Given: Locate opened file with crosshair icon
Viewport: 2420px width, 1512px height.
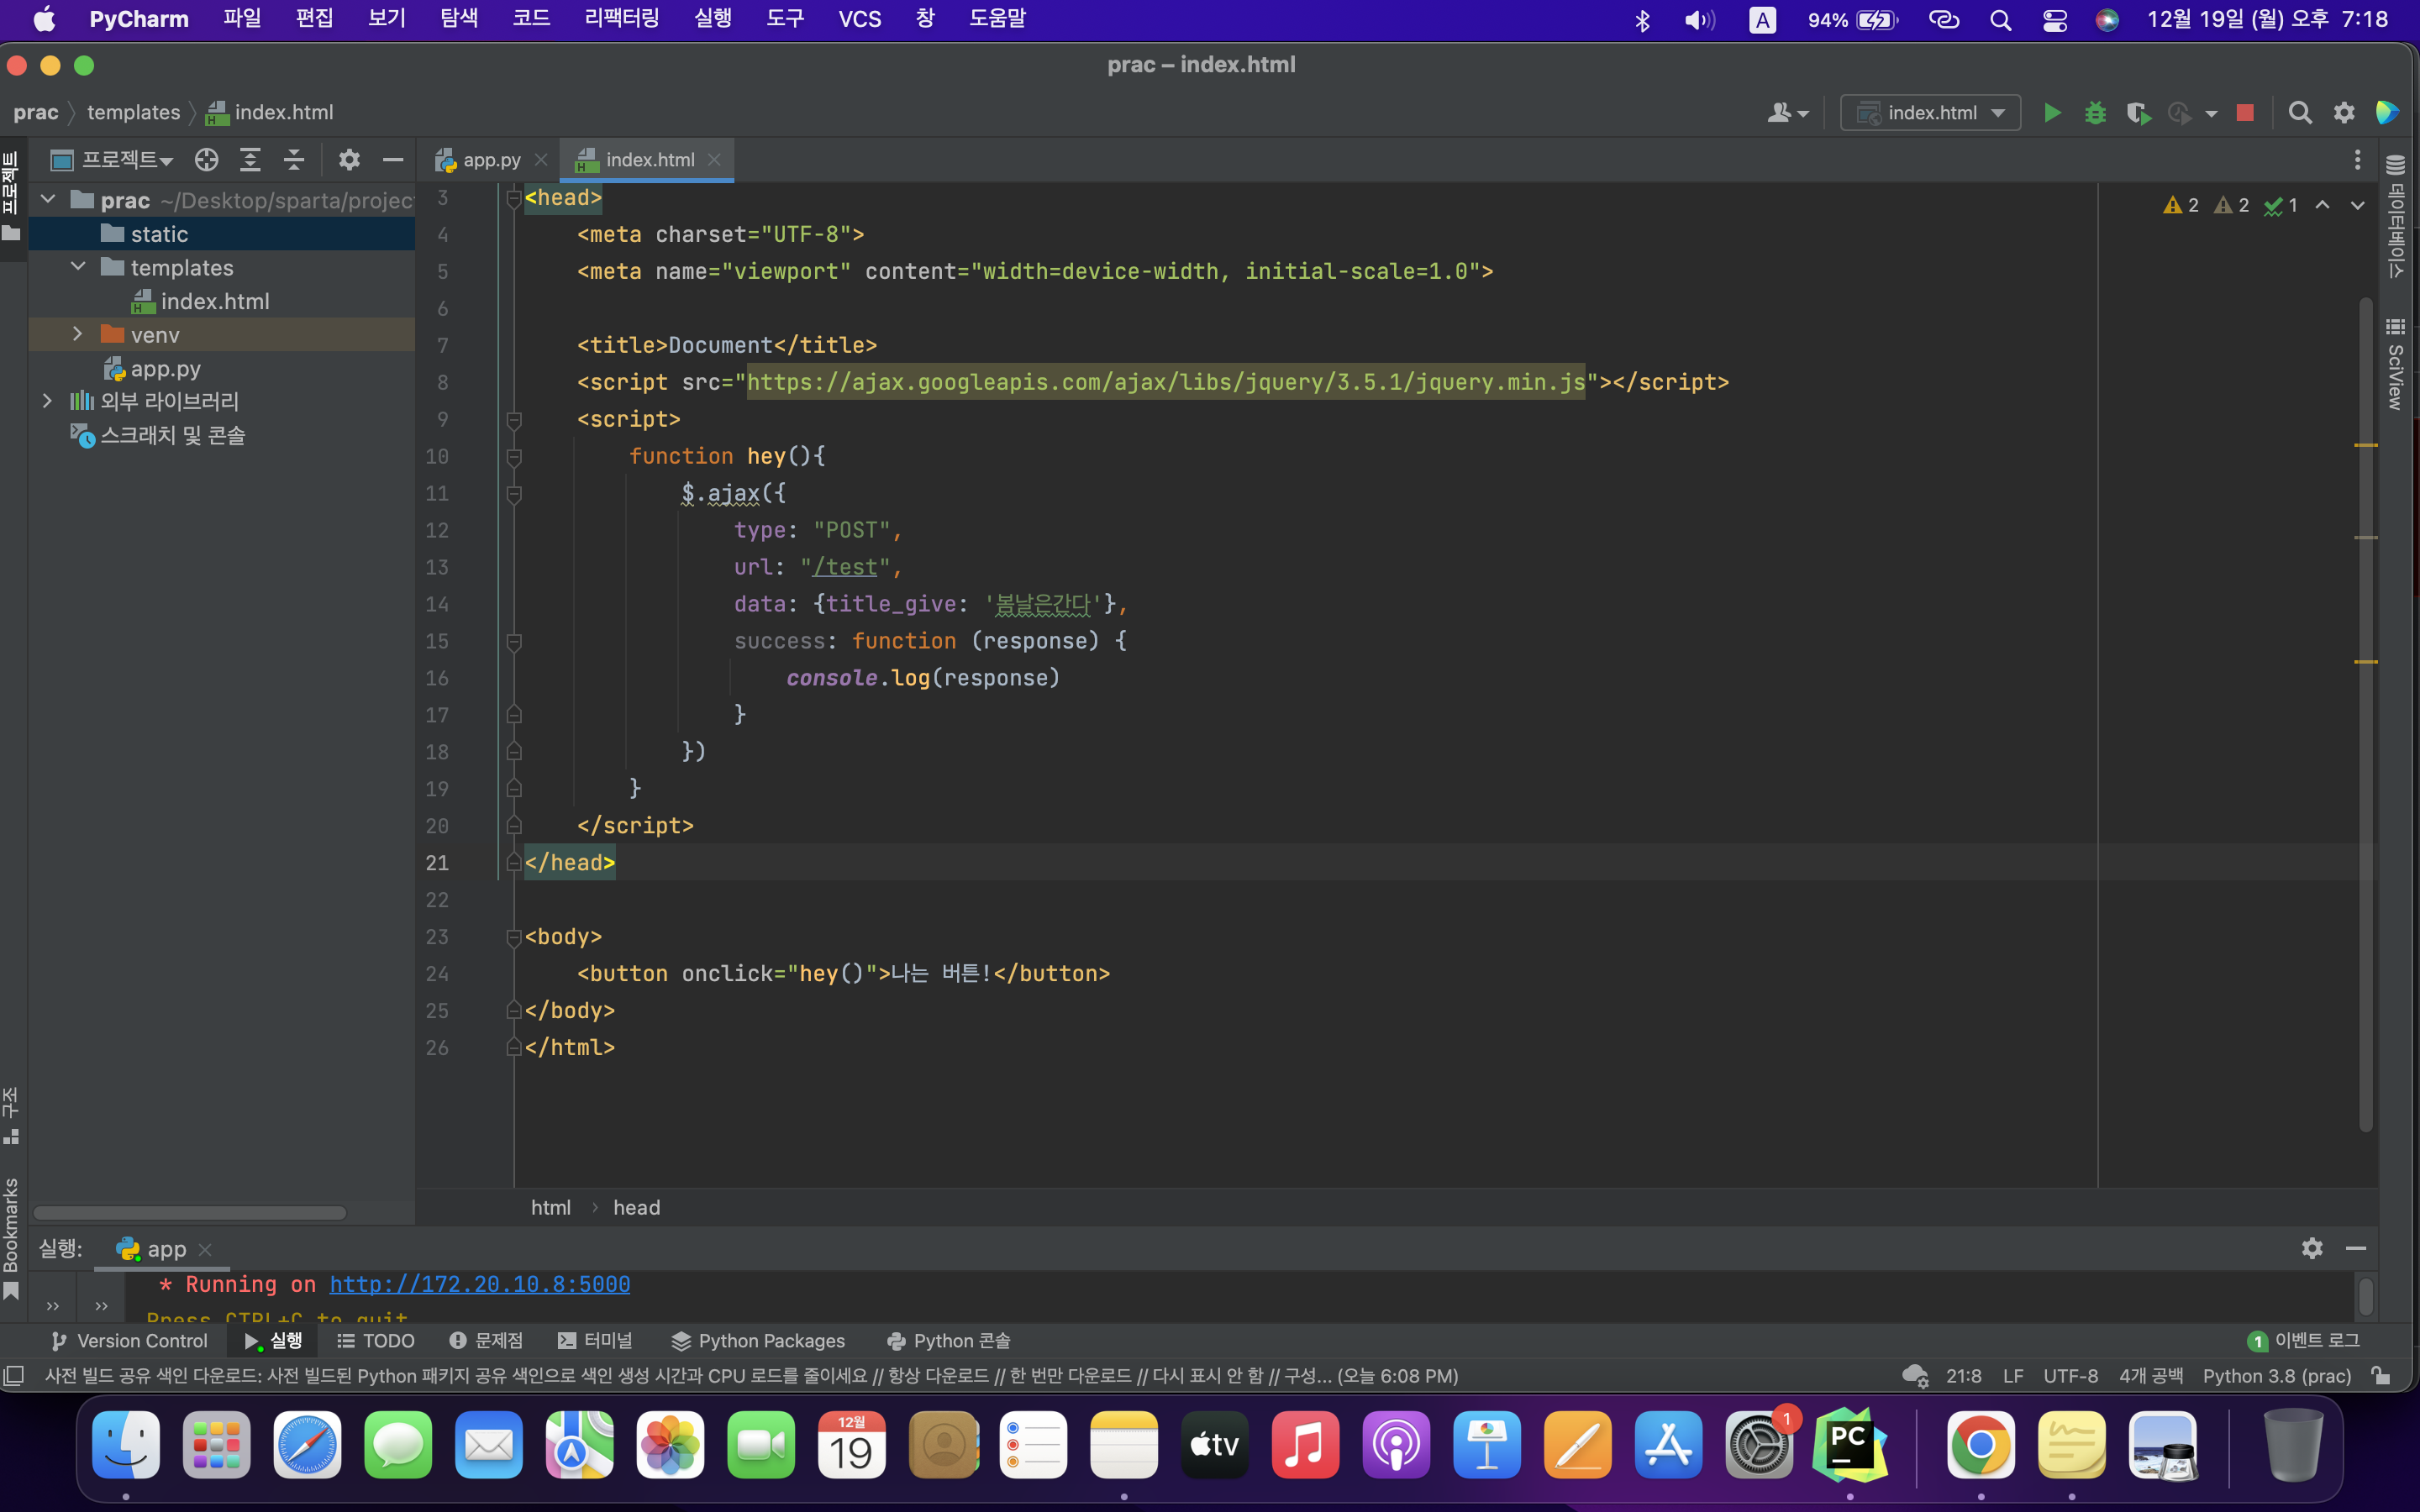Looking at the screenshot, I should 207,160.
